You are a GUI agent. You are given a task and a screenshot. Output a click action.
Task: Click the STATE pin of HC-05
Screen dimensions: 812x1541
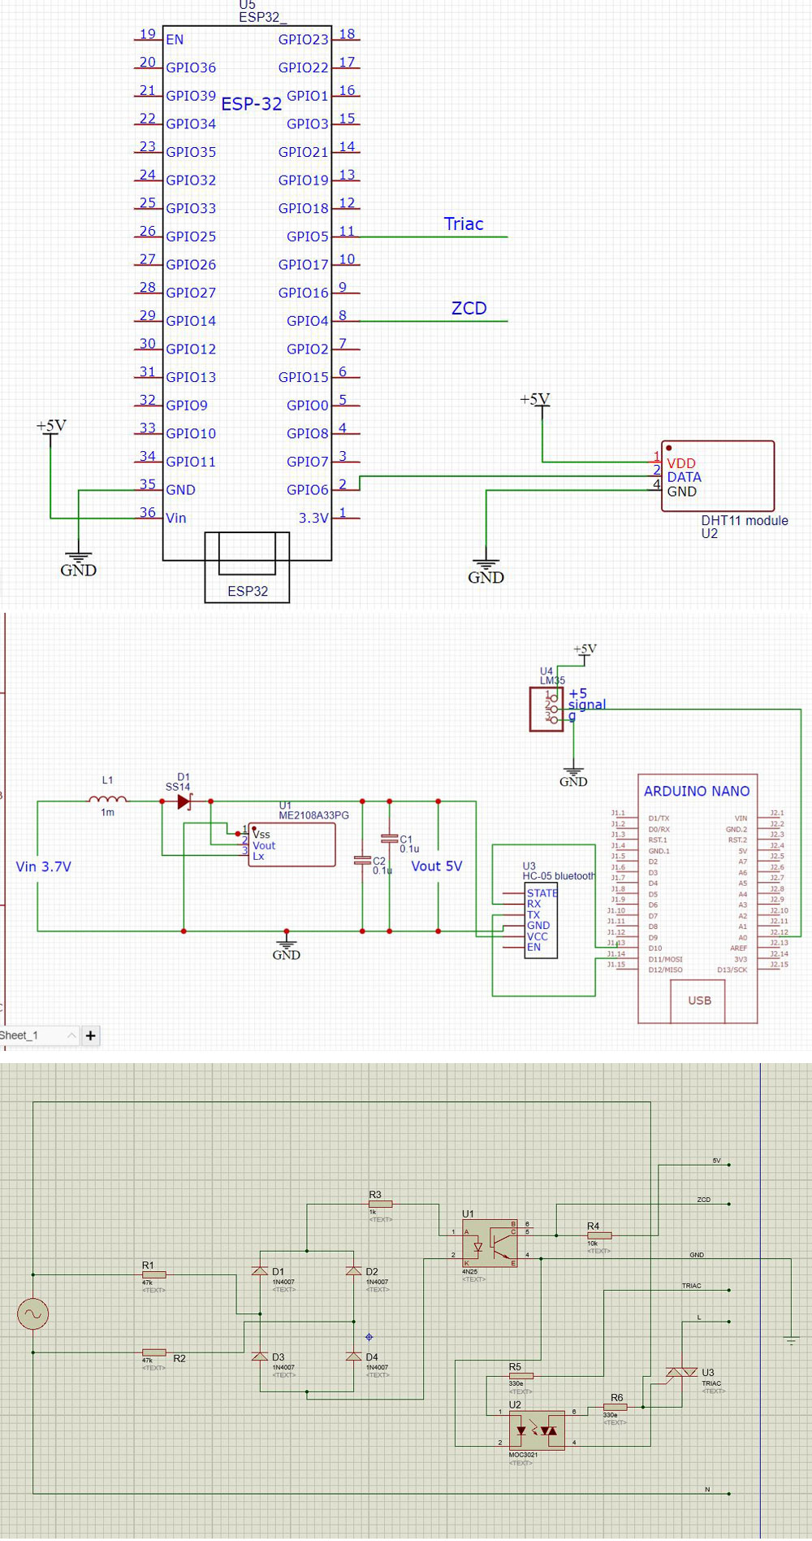coord(542,893)
